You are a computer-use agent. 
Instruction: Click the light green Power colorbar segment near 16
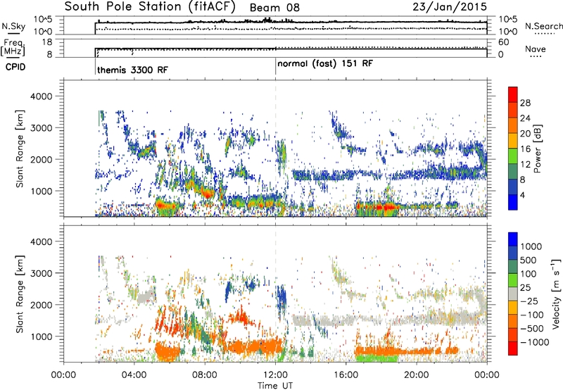[x=513, y=156]
